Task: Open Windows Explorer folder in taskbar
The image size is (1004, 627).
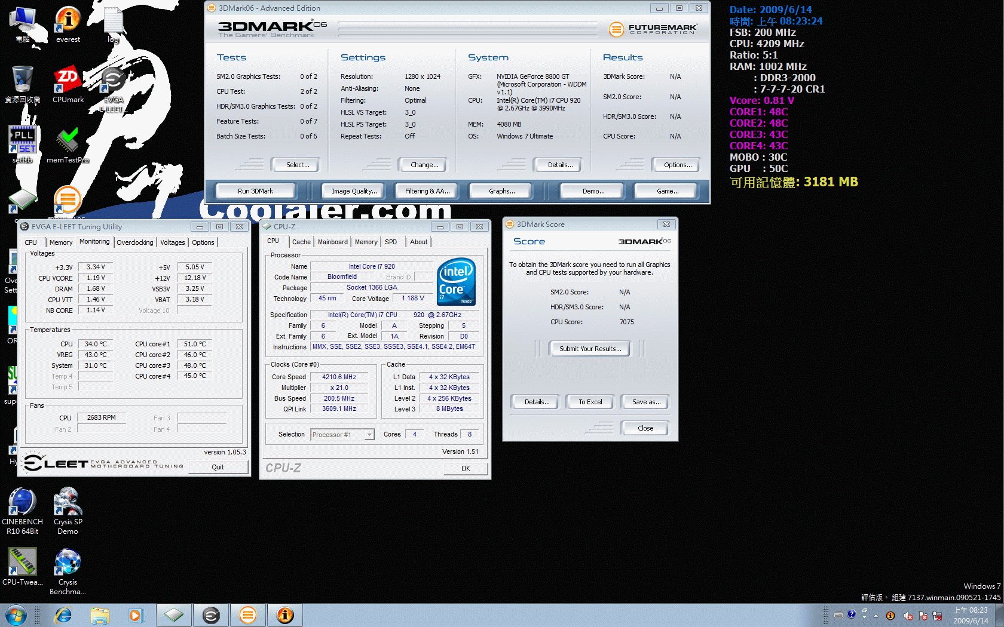Action: coord(100,615)
